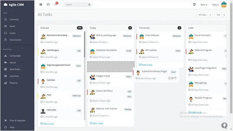
Task: Edit the Submit WordPress Plugin task
Action: click(x=172, y=78)
